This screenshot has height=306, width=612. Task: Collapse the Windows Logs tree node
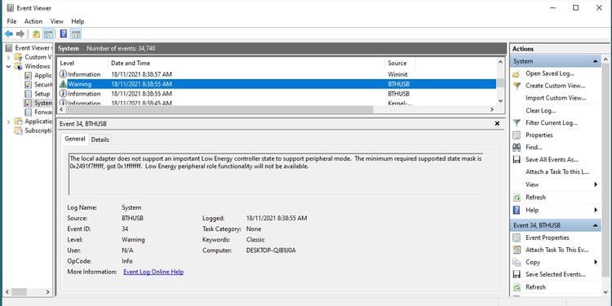[x=9, y=66]
